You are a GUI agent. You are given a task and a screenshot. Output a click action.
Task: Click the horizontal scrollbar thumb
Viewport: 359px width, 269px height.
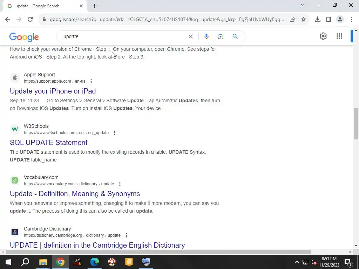(158, 252)
